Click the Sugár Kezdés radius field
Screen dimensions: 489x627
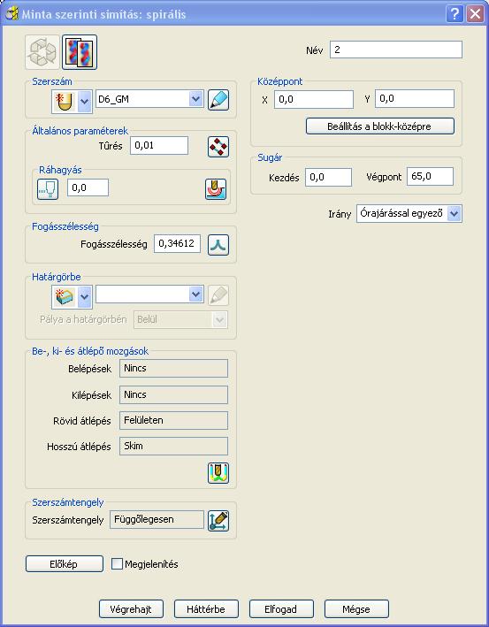(329, 177)
